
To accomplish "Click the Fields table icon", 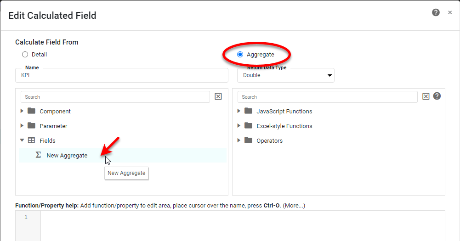I will [x=31, y=140].
